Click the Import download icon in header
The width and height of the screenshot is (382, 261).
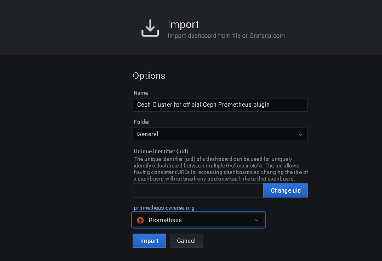click(x=150, y=28)
